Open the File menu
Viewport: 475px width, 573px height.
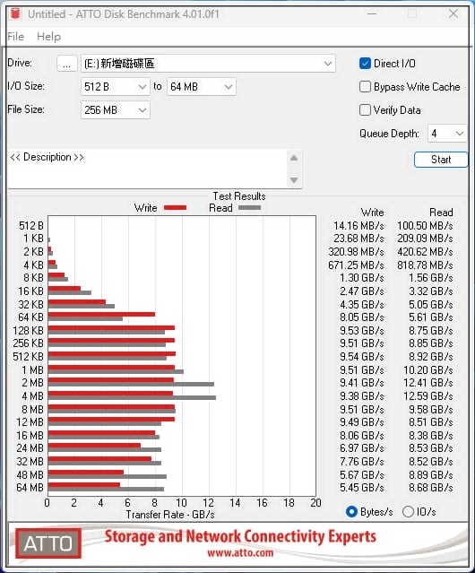coord(16,37)
